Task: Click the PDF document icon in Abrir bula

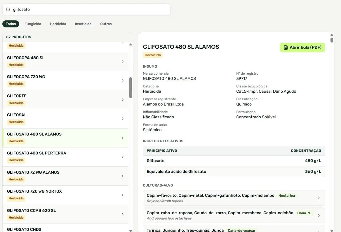Action: pyautogui.click(x=286, y=48)
